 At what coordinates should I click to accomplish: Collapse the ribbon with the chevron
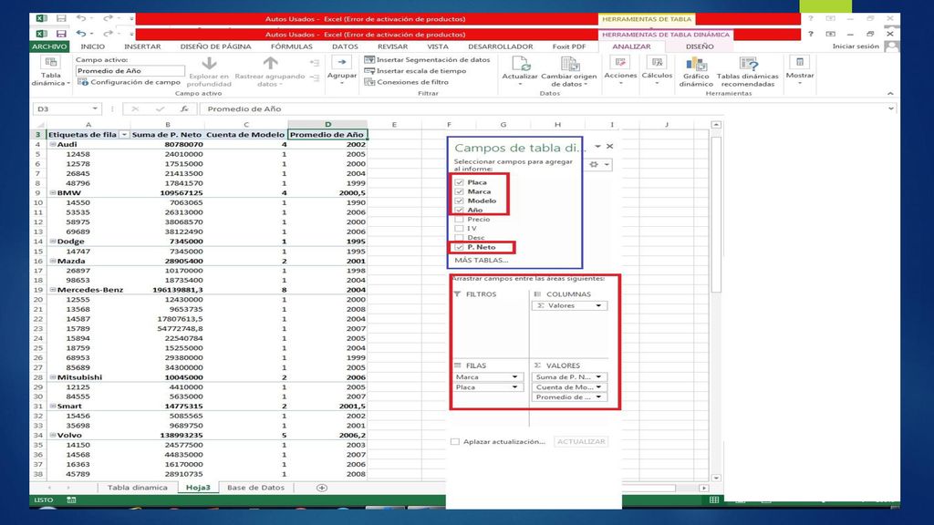tap(890, 94)
